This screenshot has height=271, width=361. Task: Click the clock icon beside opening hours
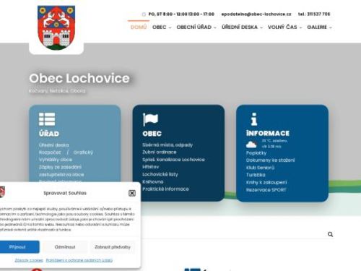(x=144, y=14)
